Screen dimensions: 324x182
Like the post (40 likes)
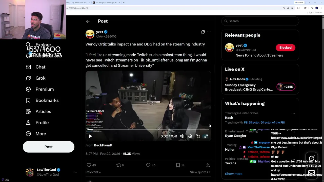point(151,165)
